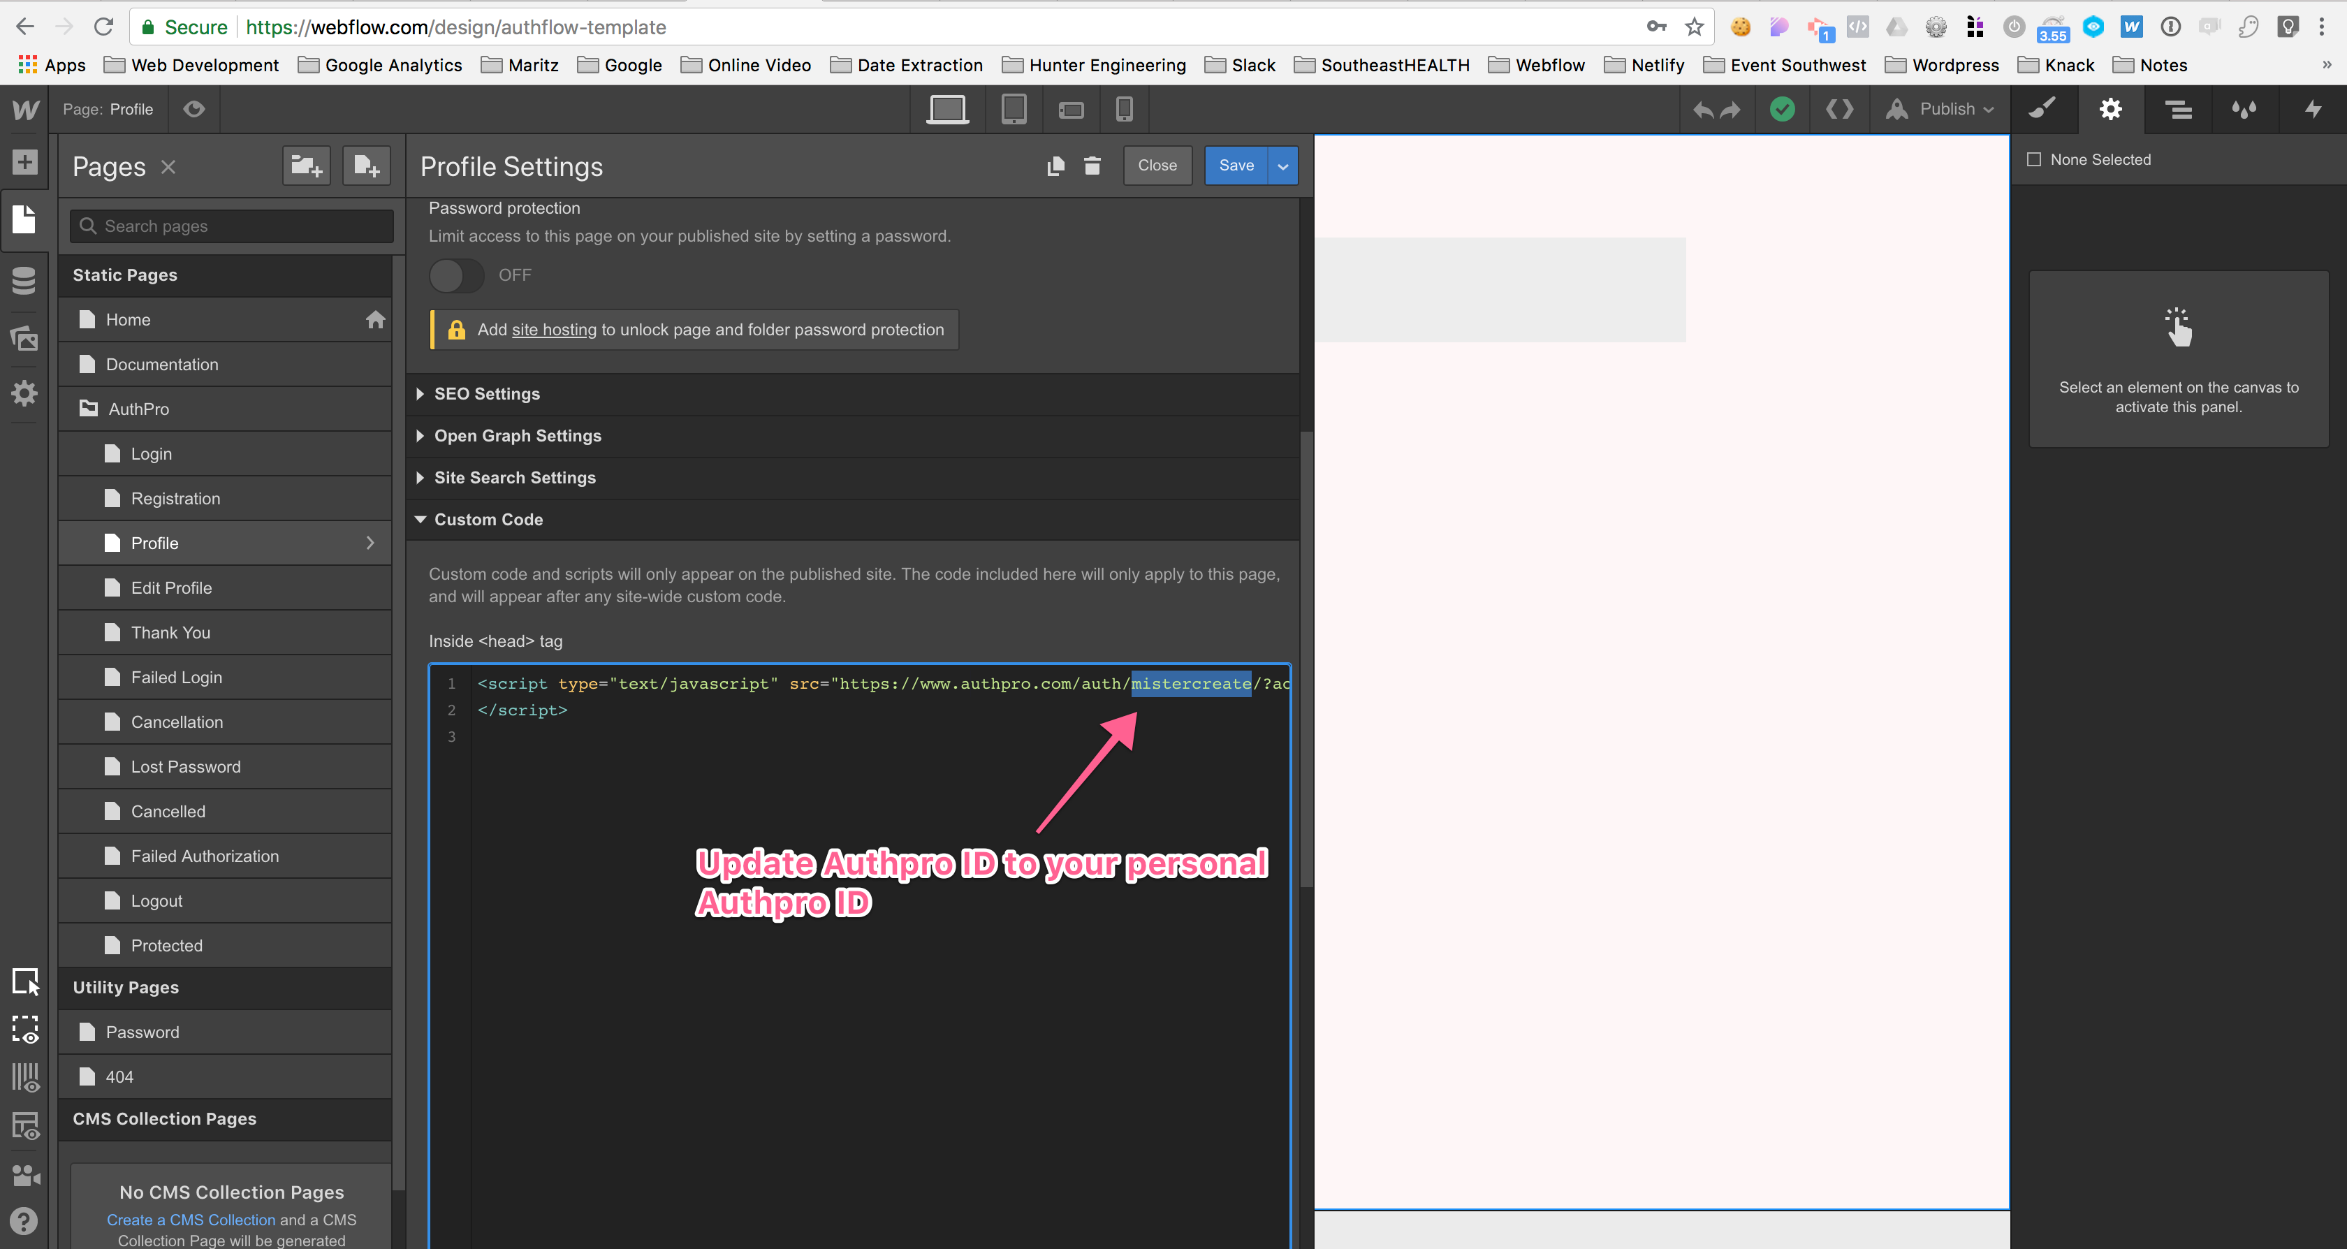The height and width of the screenshot is (1249, 2347).
Task: Select the Lost Password page
Action: tap(225, 766)
